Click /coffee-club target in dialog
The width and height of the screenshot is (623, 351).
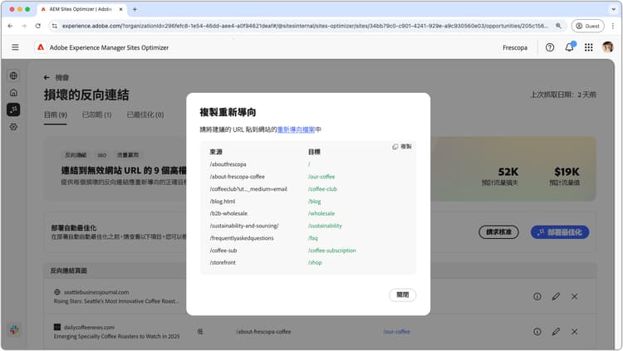tap(322, 189)
